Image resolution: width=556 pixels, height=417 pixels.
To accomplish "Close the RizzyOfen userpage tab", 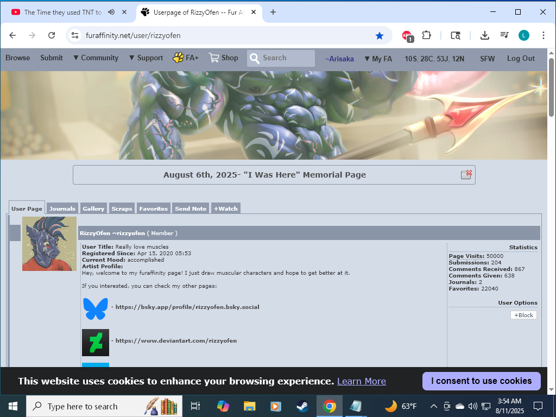I will [254, 12].
